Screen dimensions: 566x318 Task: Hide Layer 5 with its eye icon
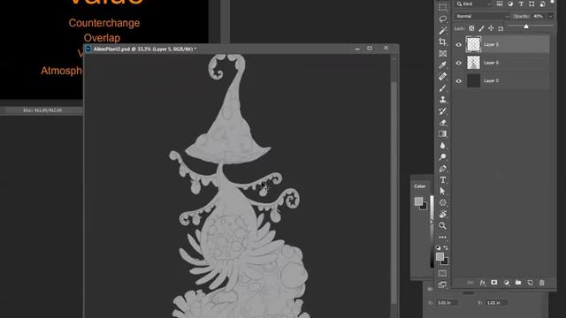click(459, 45)
